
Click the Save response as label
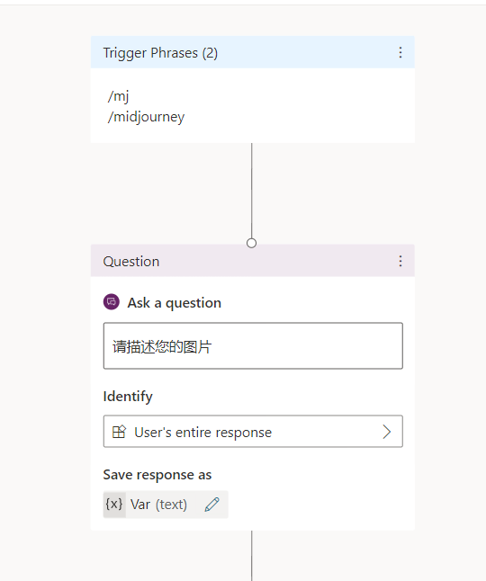tap(157, 475)
